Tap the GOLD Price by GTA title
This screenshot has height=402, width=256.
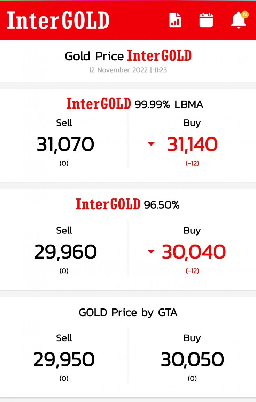click(128, 313)
